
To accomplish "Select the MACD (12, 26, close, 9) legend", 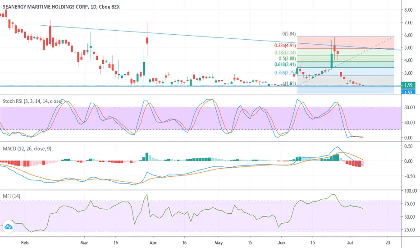I will pos(27,148).
